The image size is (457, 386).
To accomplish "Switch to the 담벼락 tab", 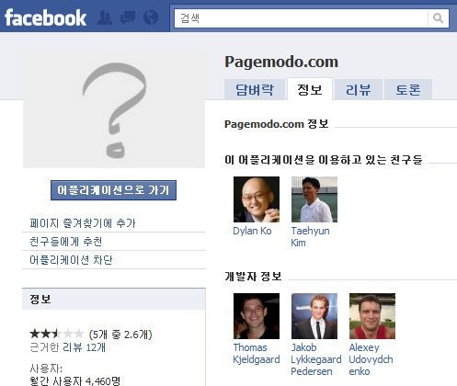I will click(x=255, y=89).
